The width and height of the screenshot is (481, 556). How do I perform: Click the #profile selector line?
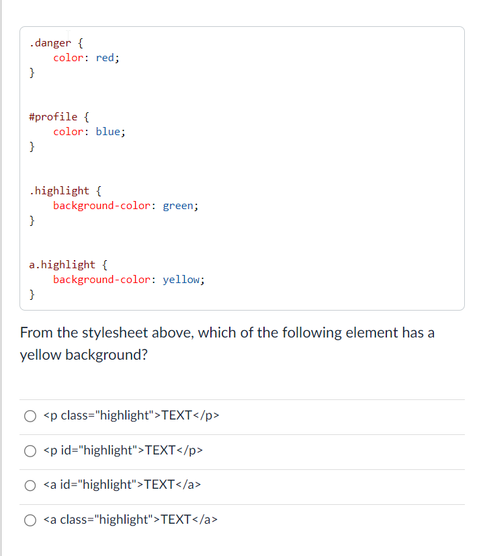(x=59, y=117)
